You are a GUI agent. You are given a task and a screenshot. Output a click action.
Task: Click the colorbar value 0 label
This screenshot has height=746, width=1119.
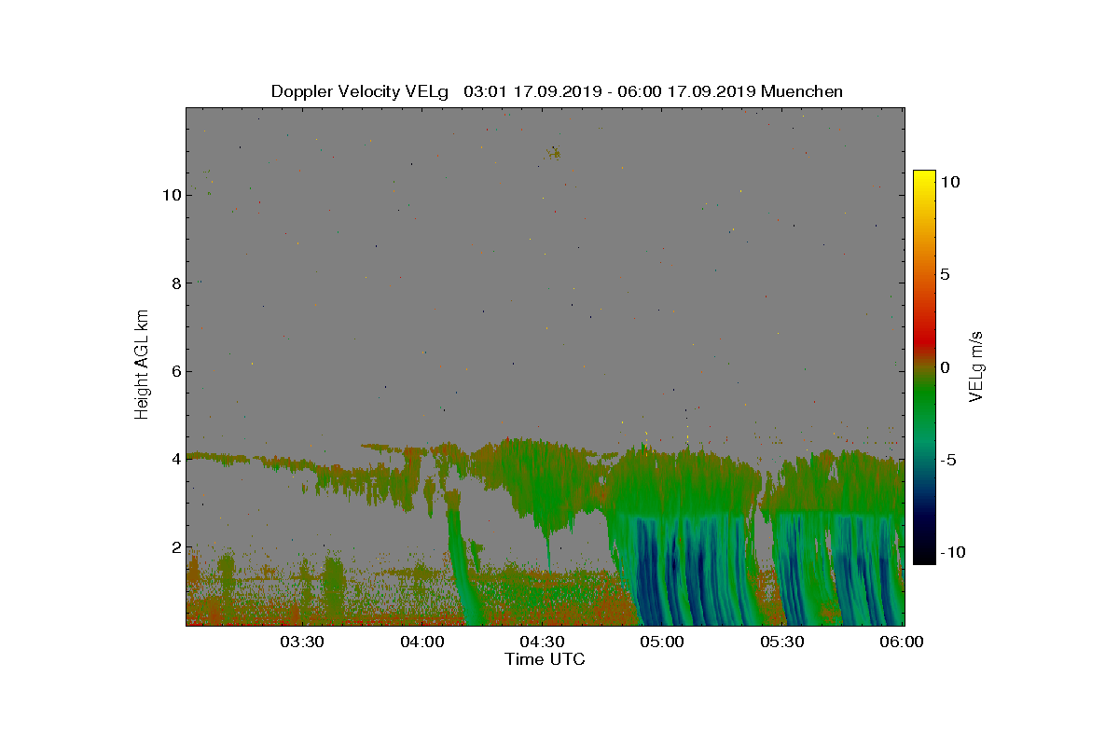point(945,366)
